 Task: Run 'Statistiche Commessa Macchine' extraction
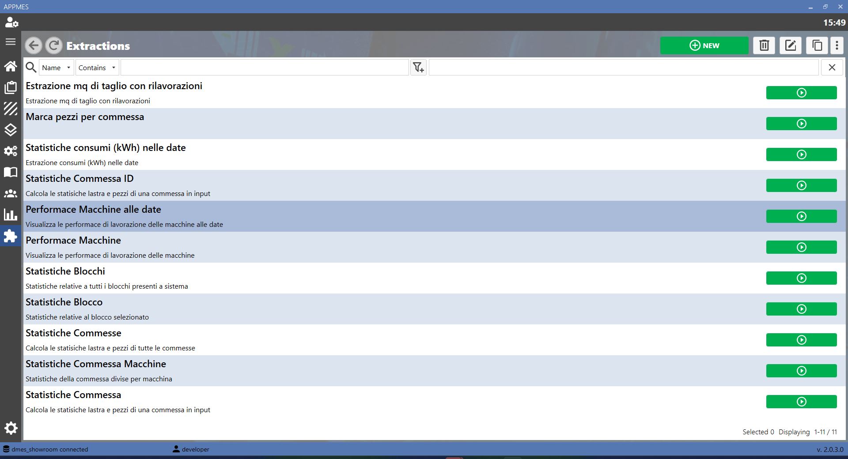[x=802, y=371]
